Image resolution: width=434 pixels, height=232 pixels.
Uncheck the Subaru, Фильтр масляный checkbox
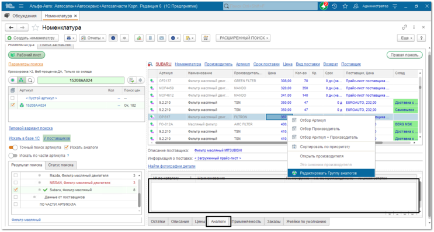pyautogui.click(x=16, y=190)
